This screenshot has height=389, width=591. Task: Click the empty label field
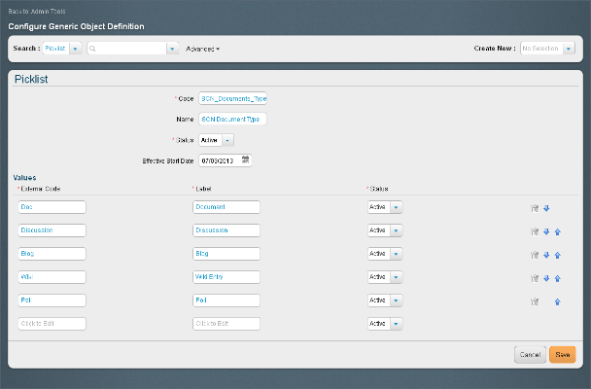226,324
